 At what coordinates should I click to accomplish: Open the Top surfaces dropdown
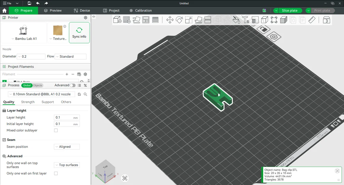[67, 165]
